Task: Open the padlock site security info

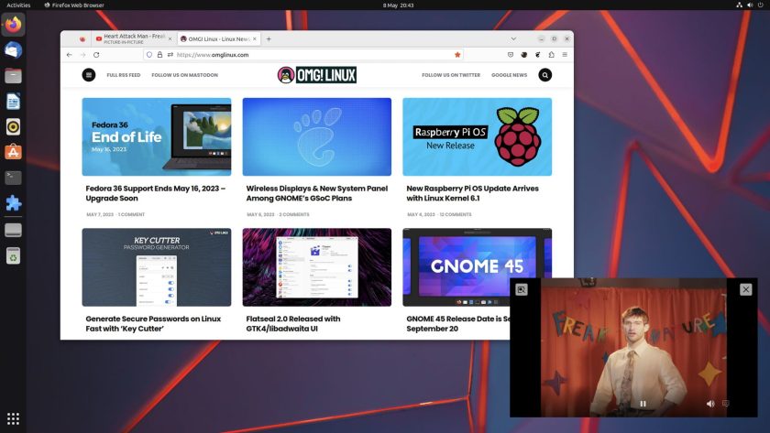Action: tap(159, 55)
